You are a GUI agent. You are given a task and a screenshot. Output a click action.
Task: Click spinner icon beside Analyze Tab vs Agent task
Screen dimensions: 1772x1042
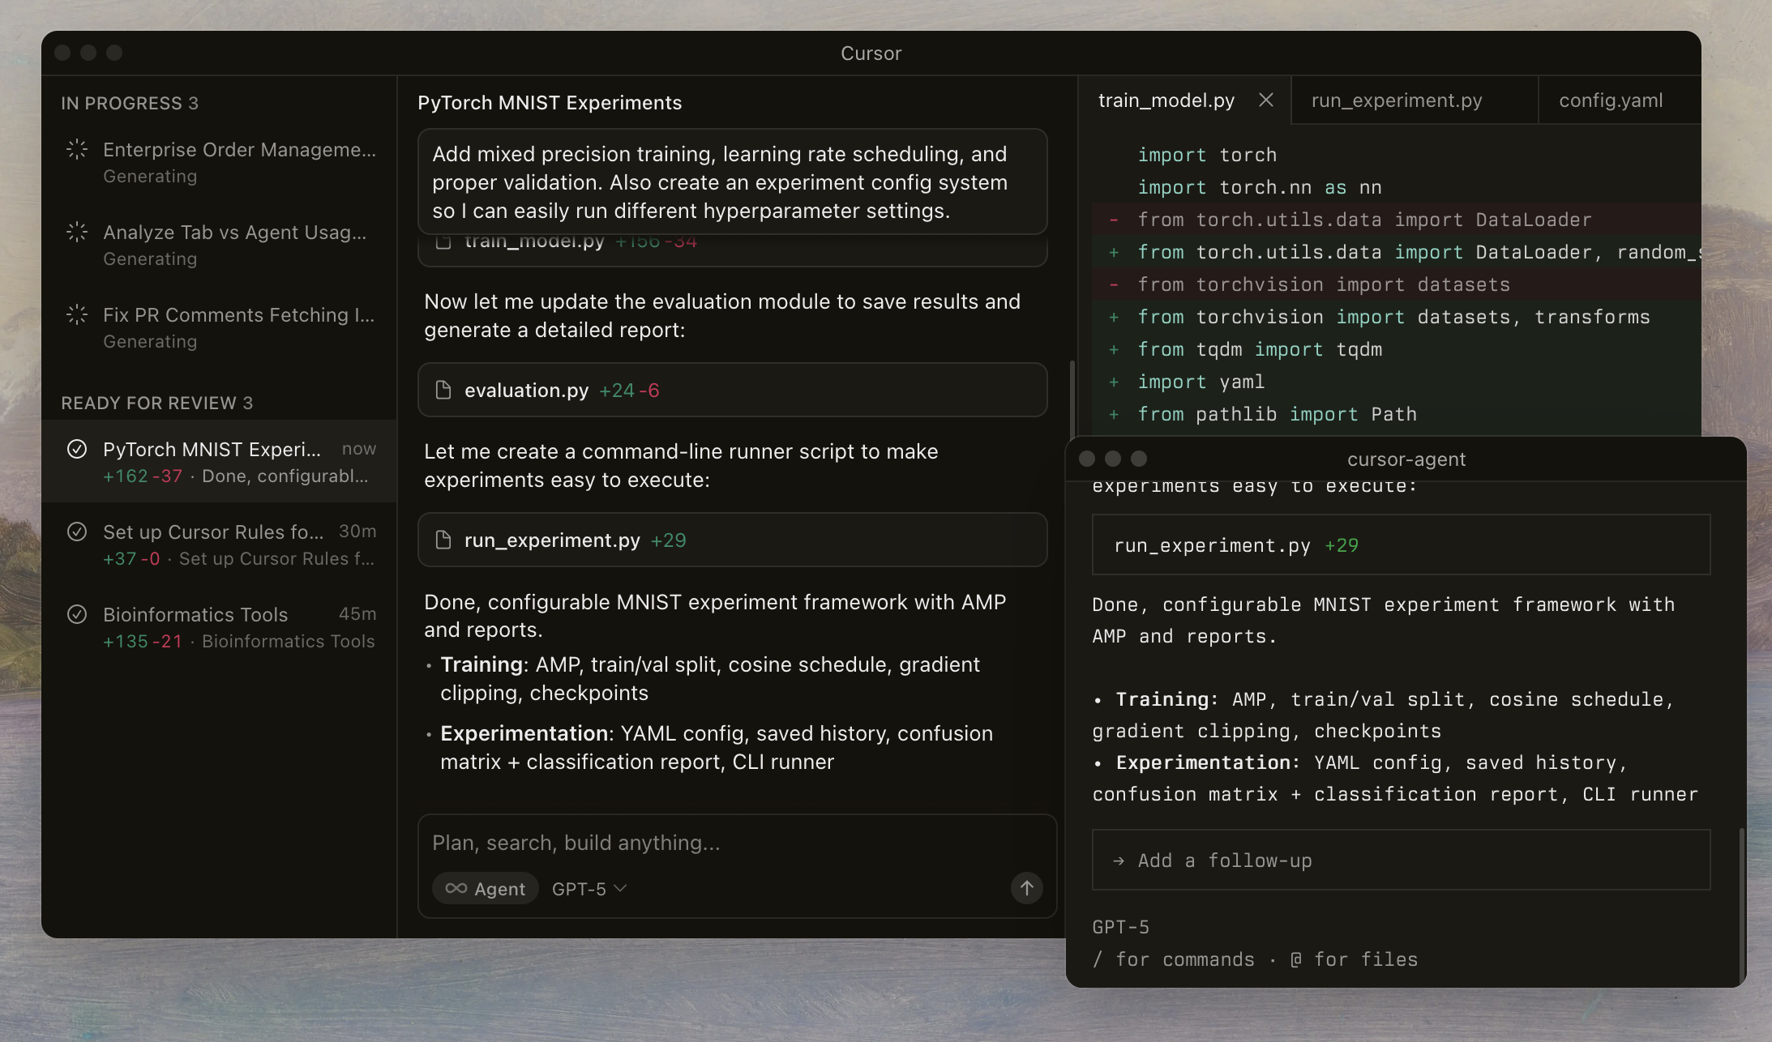tap(77, 232)
